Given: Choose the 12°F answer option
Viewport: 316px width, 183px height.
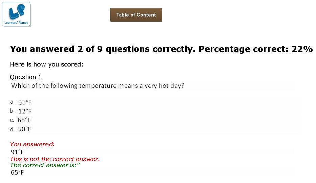Looking at the screenshot, I should tap(25, 111).
